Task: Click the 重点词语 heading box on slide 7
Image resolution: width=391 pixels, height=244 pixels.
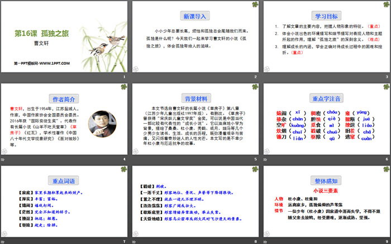Action: [63, 181]
